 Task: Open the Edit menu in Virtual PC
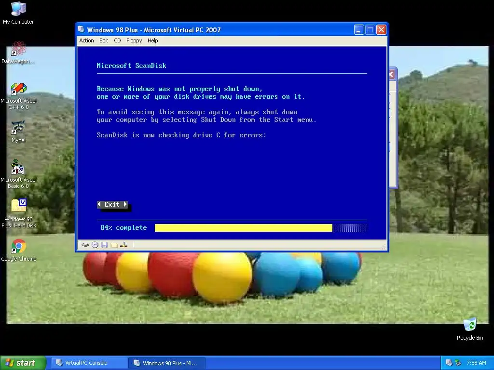[104, 40]
